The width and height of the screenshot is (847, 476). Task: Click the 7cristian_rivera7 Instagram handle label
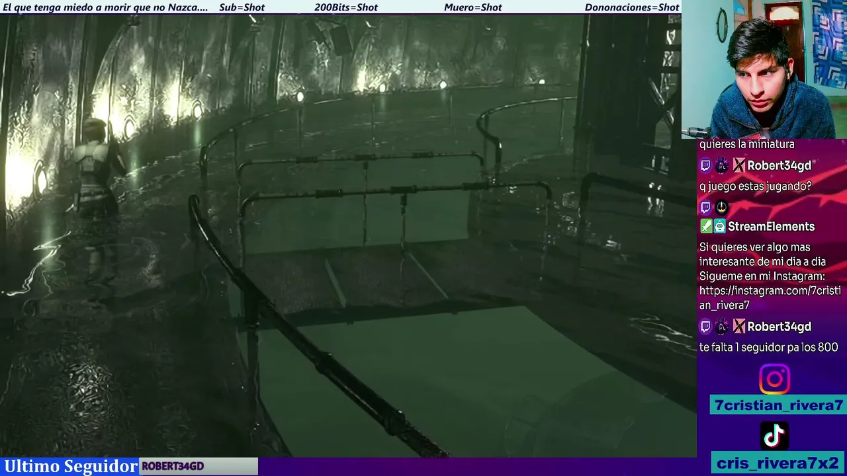[778, 405]
